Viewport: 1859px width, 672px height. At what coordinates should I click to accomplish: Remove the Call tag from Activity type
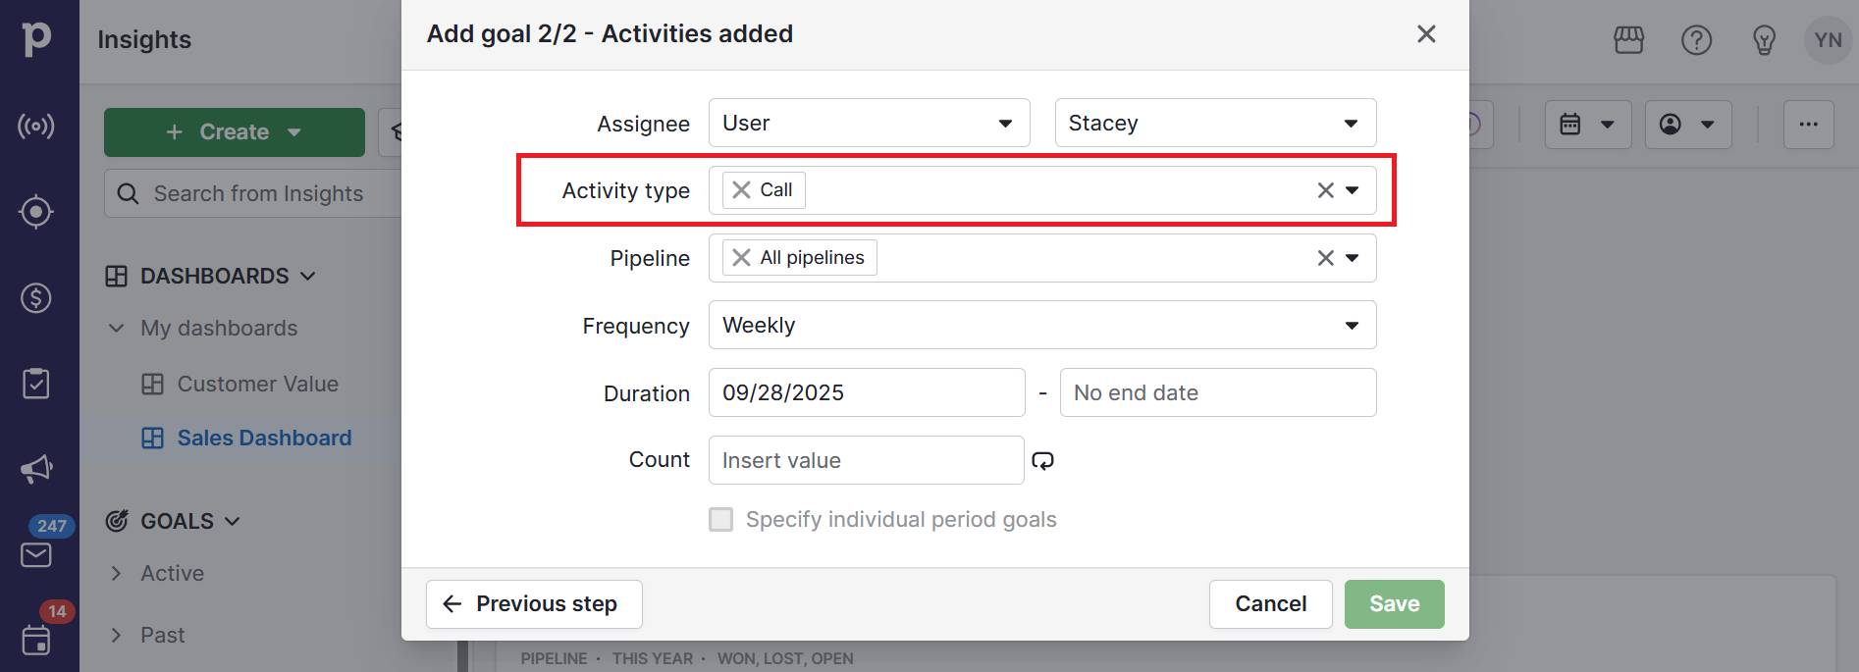point(741,189)
